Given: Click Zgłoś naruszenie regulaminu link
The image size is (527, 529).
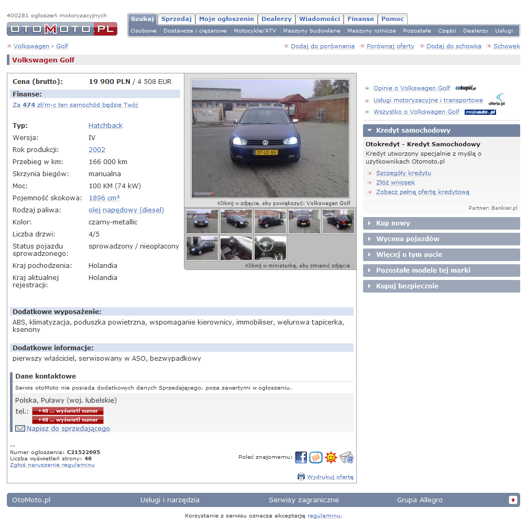Looking at the screenshot, I should click(x=52, y=465).
